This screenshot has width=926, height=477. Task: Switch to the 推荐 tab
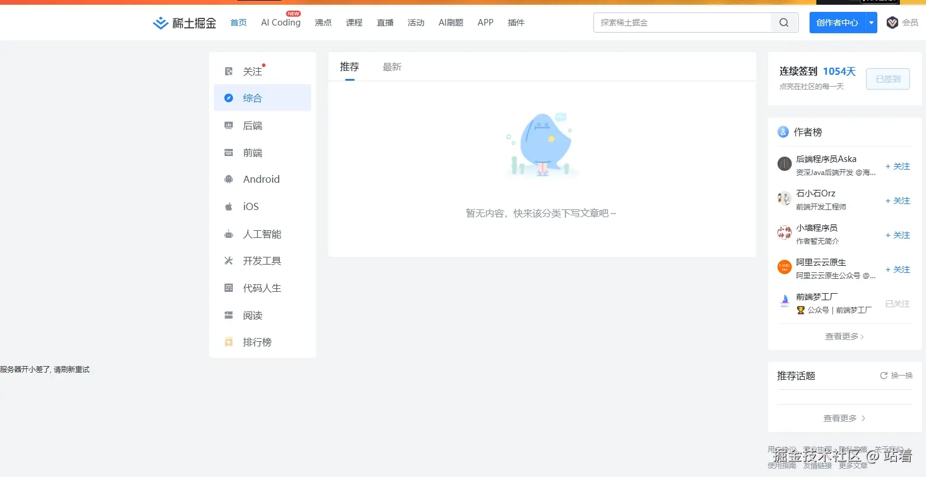[349, 67]
